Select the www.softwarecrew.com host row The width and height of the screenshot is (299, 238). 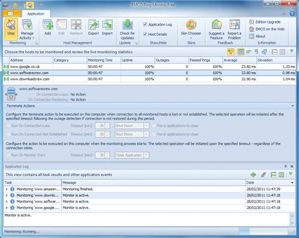pos(149,73)
